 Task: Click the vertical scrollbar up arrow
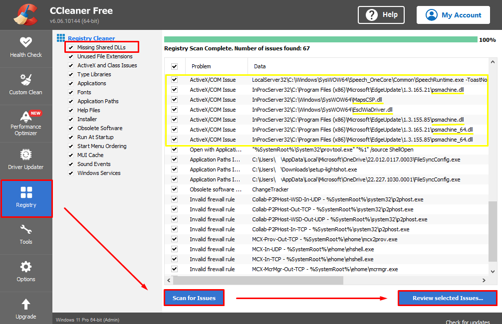tap(493, 62)
